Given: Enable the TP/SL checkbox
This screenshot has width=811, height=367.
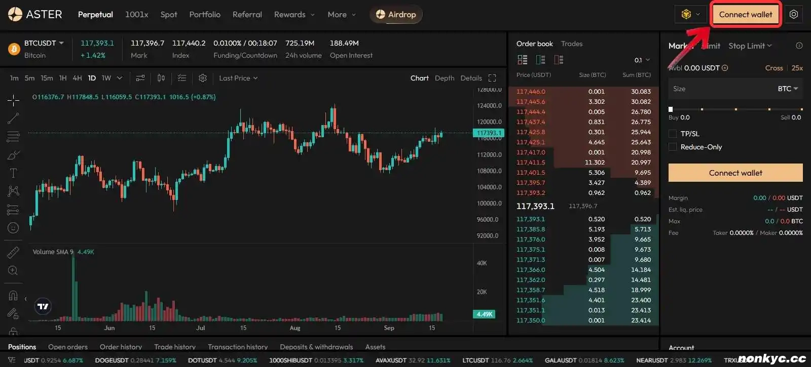Looking at the screenshot, I should pos(673,134).
